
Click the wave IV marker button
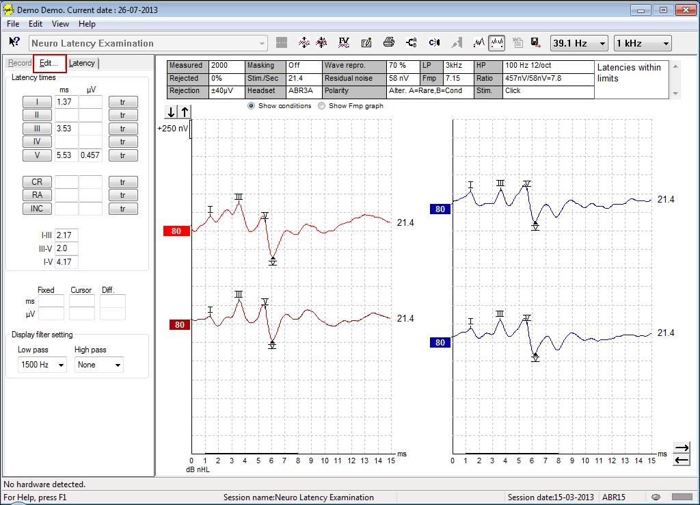click(x=37, y=142)
